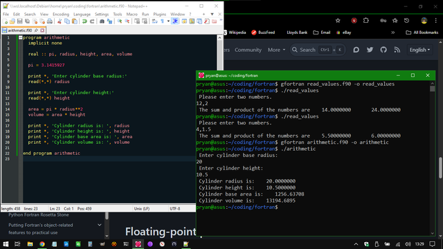Open Wikipedia bookmark
Image resolution: width=443 pixels, height=249 pixels.
tap(235, 33)
